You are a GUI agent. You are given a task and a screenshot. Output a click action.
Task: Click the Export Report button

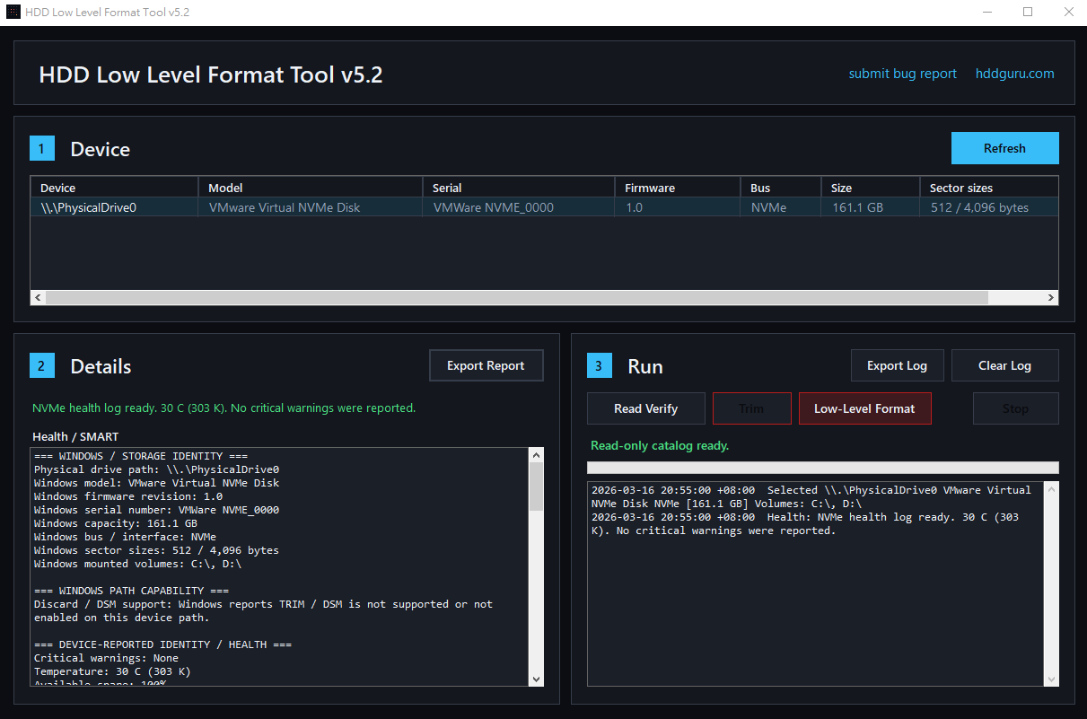[x=486, y=365]
